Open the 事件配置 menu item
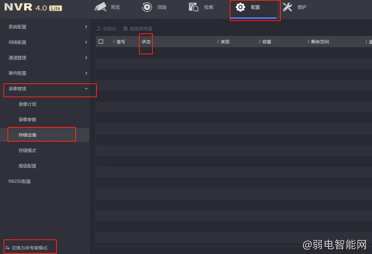Viewport: 372px width, 254px height. (44, 73)
